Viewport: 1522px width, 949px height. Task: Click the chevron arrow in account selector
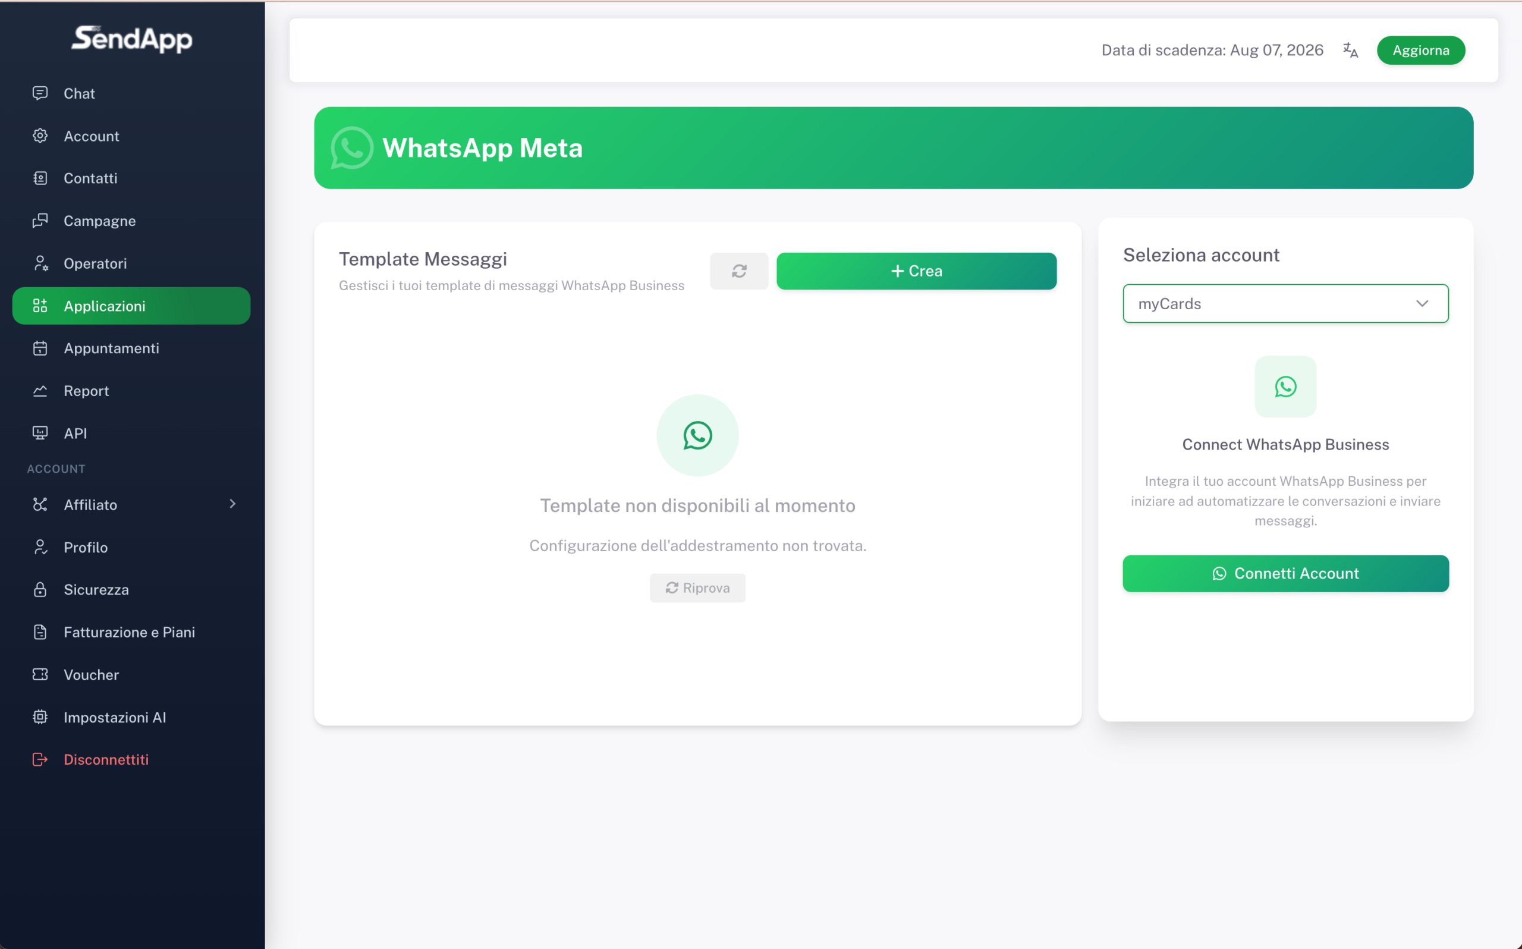point(1422,304)
